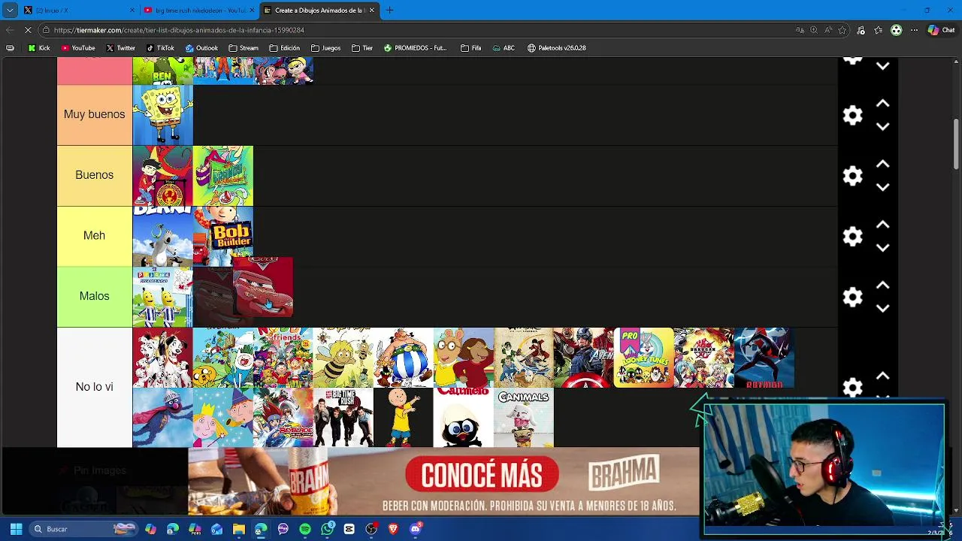Image resolution: width=962 pixels, height=541 pixels.
Task: Move Buenos row up with chevron
Action: tap(883, 164)
